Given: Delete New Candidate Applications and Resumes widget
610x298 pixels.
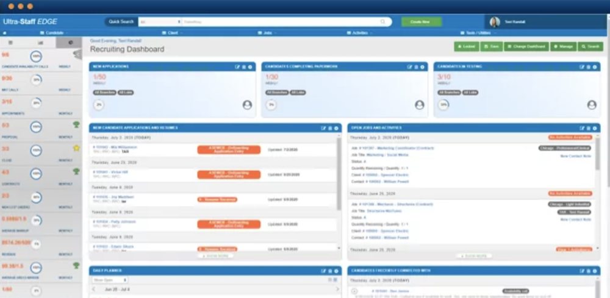Looking at the screenshot, I should (330, 128).
